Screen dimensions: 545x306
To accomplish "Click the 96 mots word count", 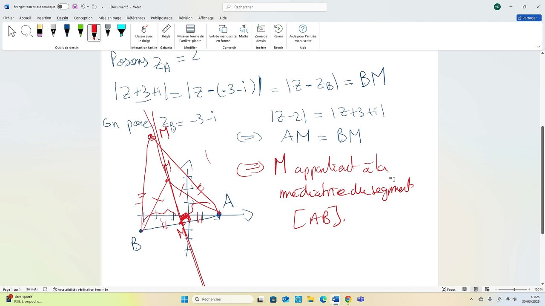I will click(32, 289).
